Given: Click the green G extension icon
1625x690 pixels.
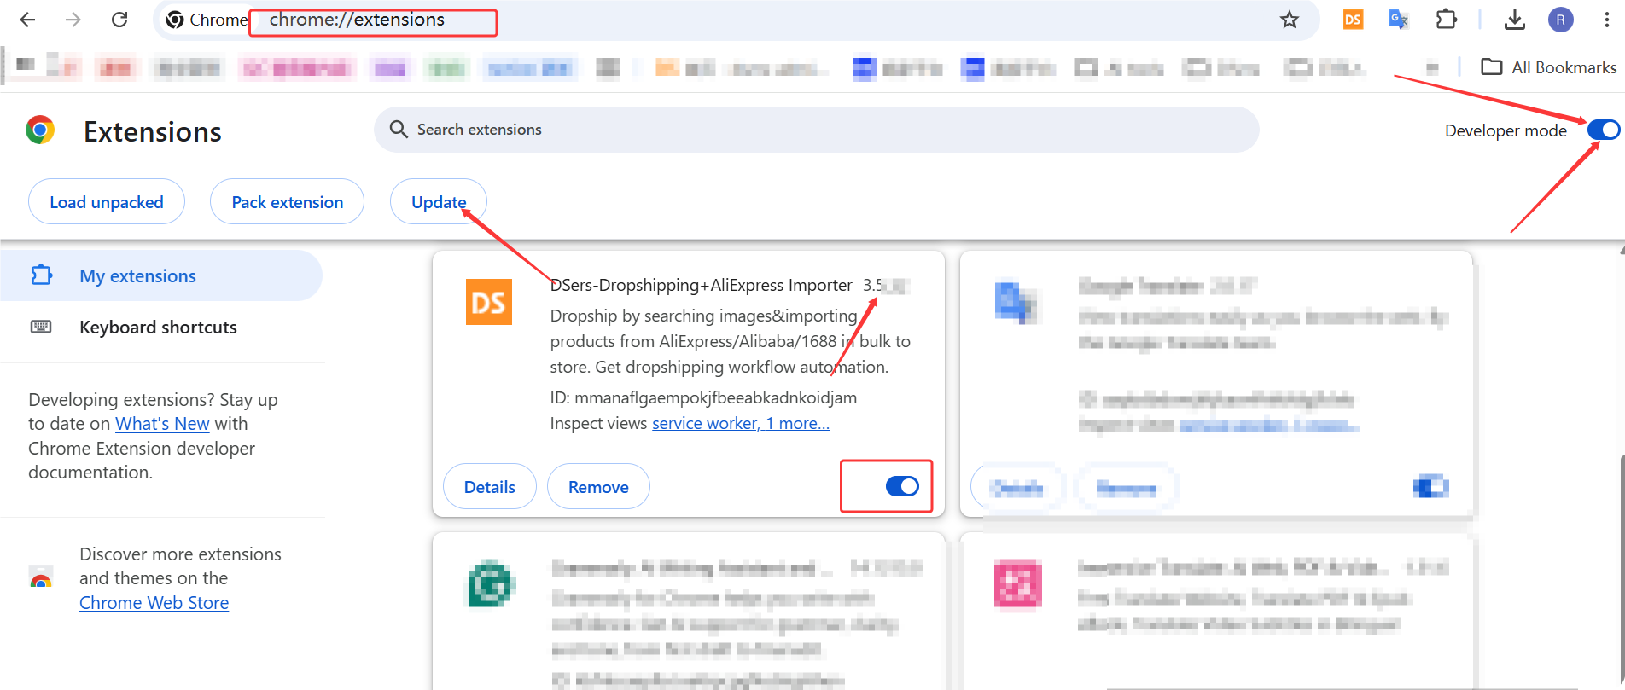Looking at the screenshot, I should click(490, 584).
